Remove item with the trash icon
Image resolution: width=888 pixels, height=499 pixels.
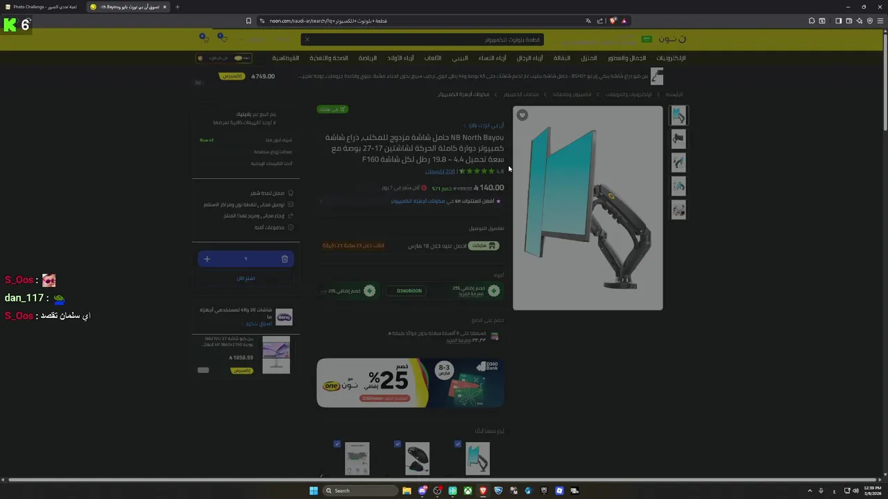pyautogui.click(x=284, y=259)
